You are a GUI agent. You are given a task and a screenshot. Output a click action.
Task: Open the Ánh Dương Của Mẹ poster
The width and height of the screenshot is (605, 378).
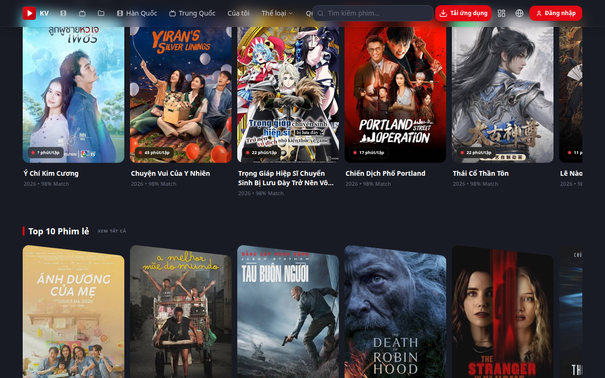74,312
